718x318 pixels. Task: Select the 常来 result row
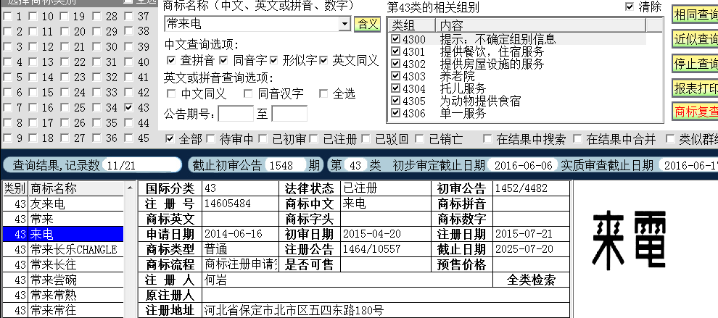pyautogui.click(x=63, y=219)
